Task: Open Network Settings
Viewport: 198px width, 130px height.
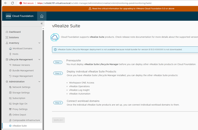Action: pyautogui.click(x=21, y=87)
